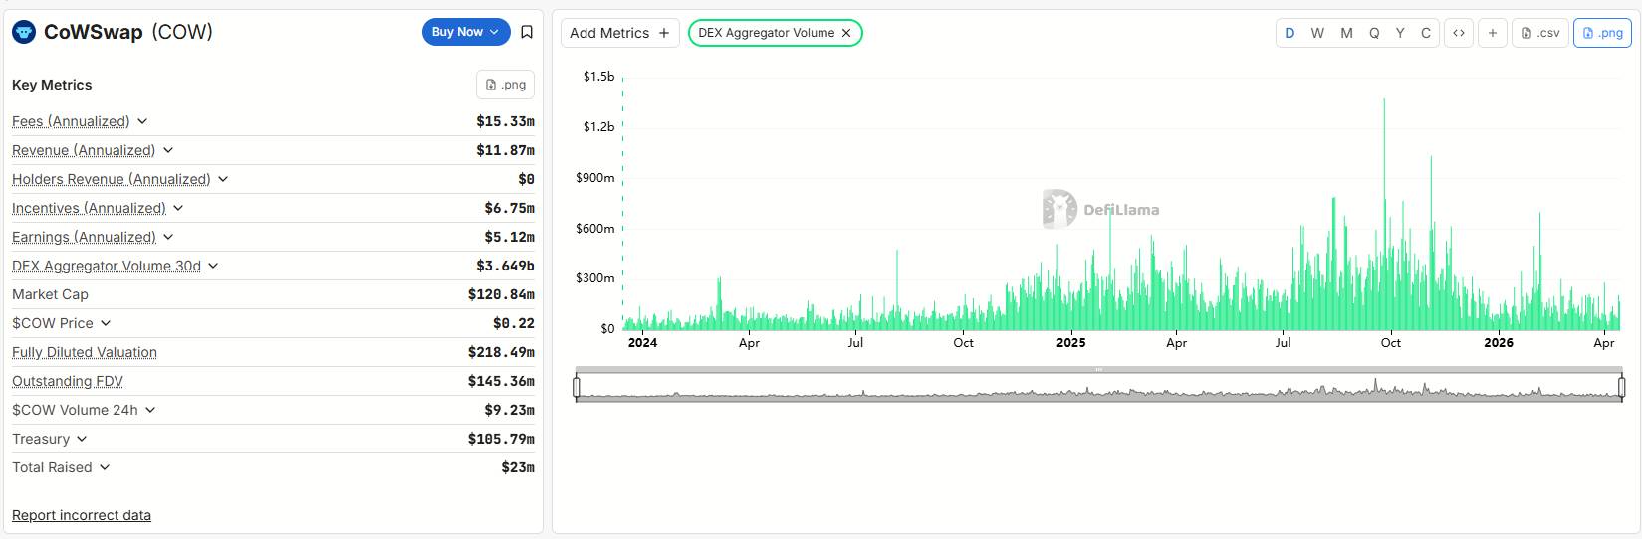This screenshot has width=1642, height=539.
Task: Click the embed code icon above chart
Action: (x=1458, y=33)
